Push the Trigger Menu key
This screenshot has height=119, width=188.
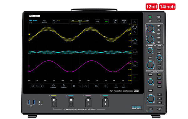click(x=159, y=48)
